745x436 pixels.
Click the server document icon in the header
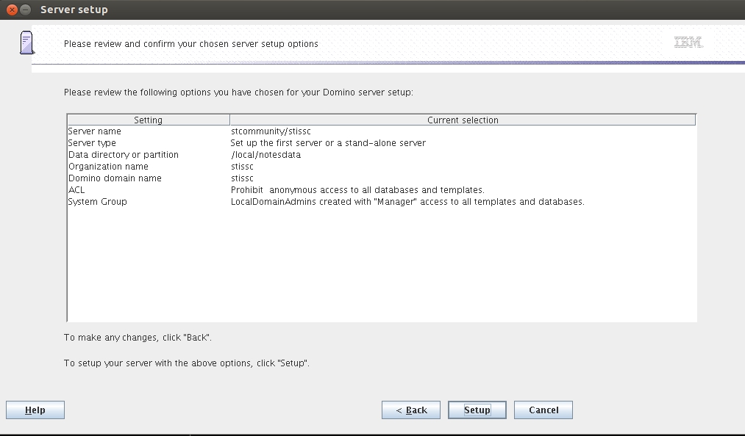click(x=27, y=42)
